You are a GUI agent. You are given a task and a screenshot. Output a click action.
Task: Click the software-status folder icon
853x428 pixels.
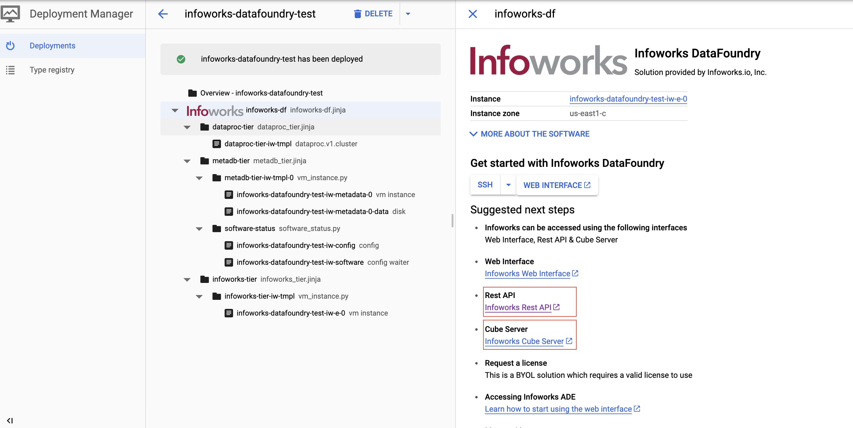pyautogui.click(x=216, y=229)
